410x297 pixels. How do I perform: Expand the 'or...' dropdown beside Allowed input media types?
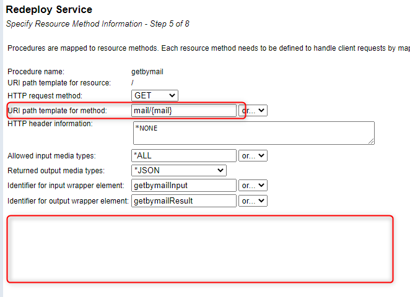(x=253, y=155)
